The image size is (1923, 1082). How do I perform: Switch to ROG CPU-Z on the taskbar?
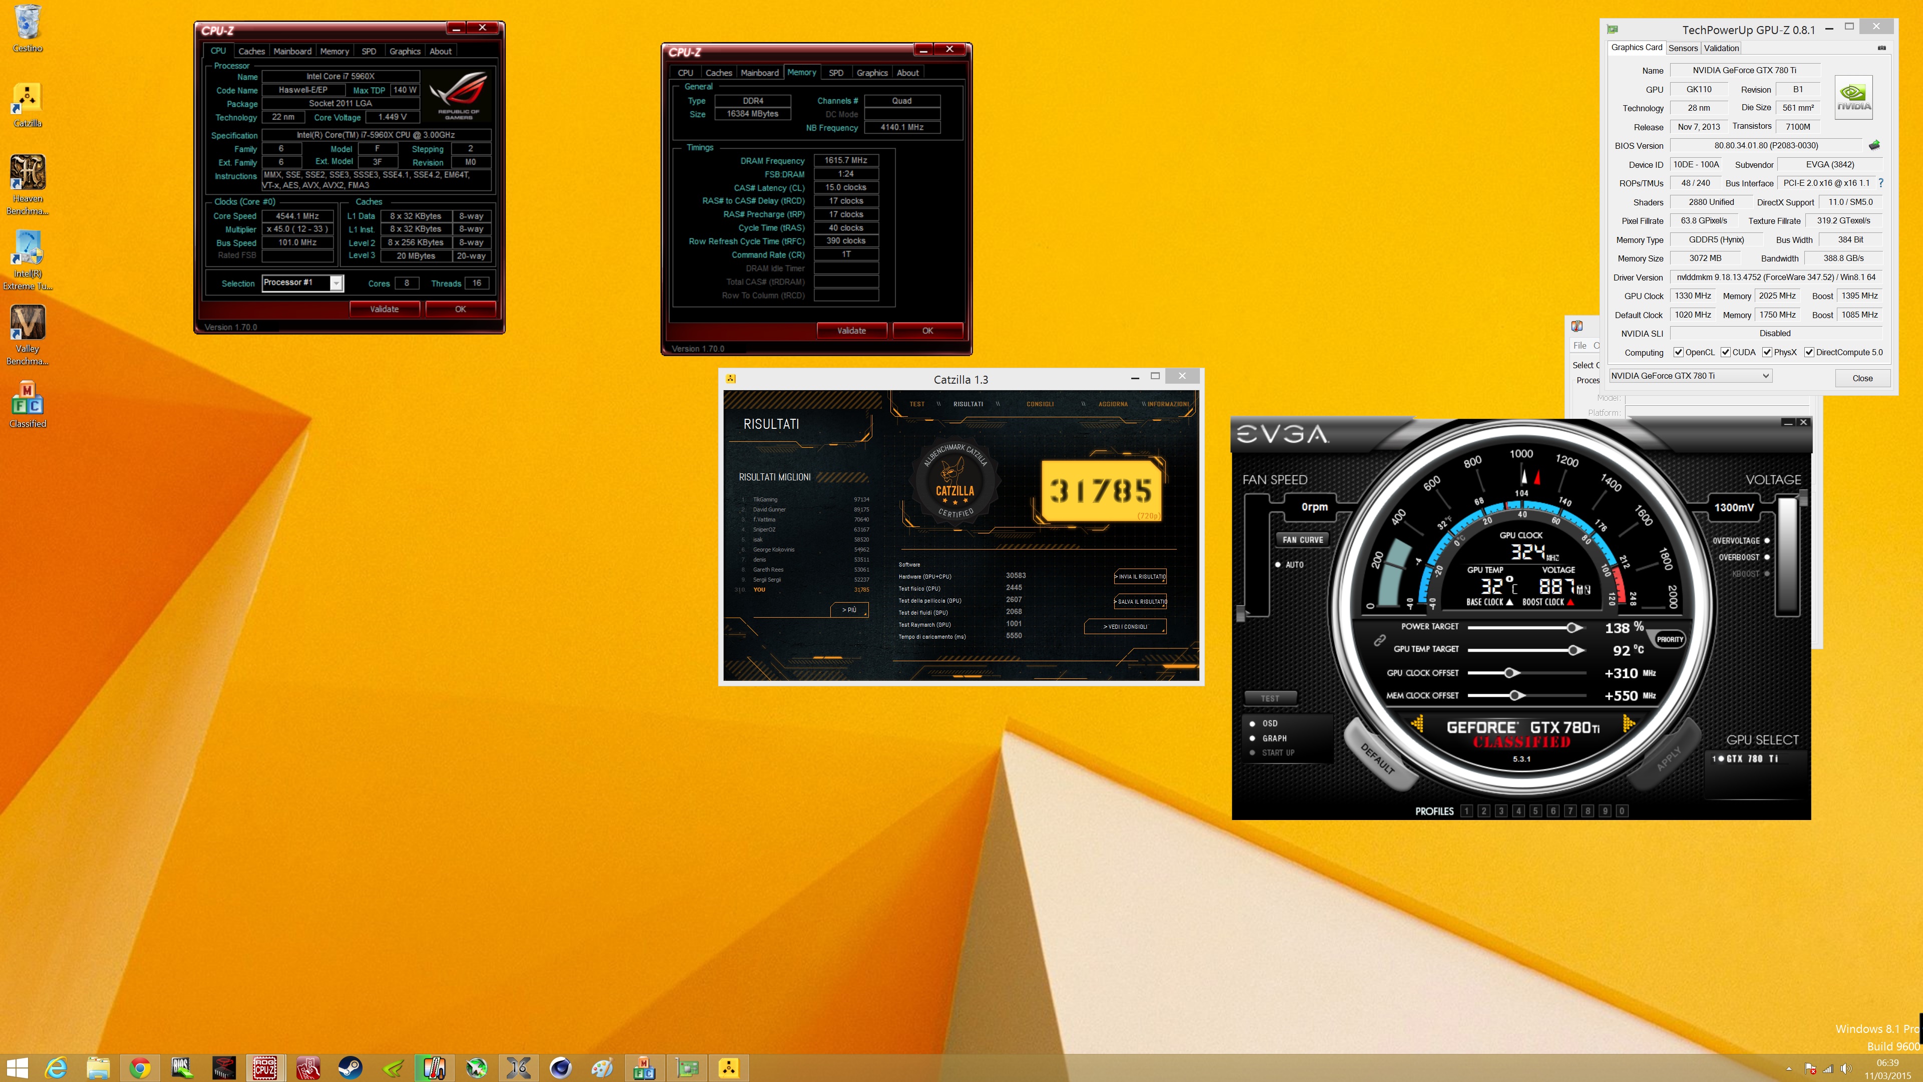pyautogui.click(x=265, y=1068)
